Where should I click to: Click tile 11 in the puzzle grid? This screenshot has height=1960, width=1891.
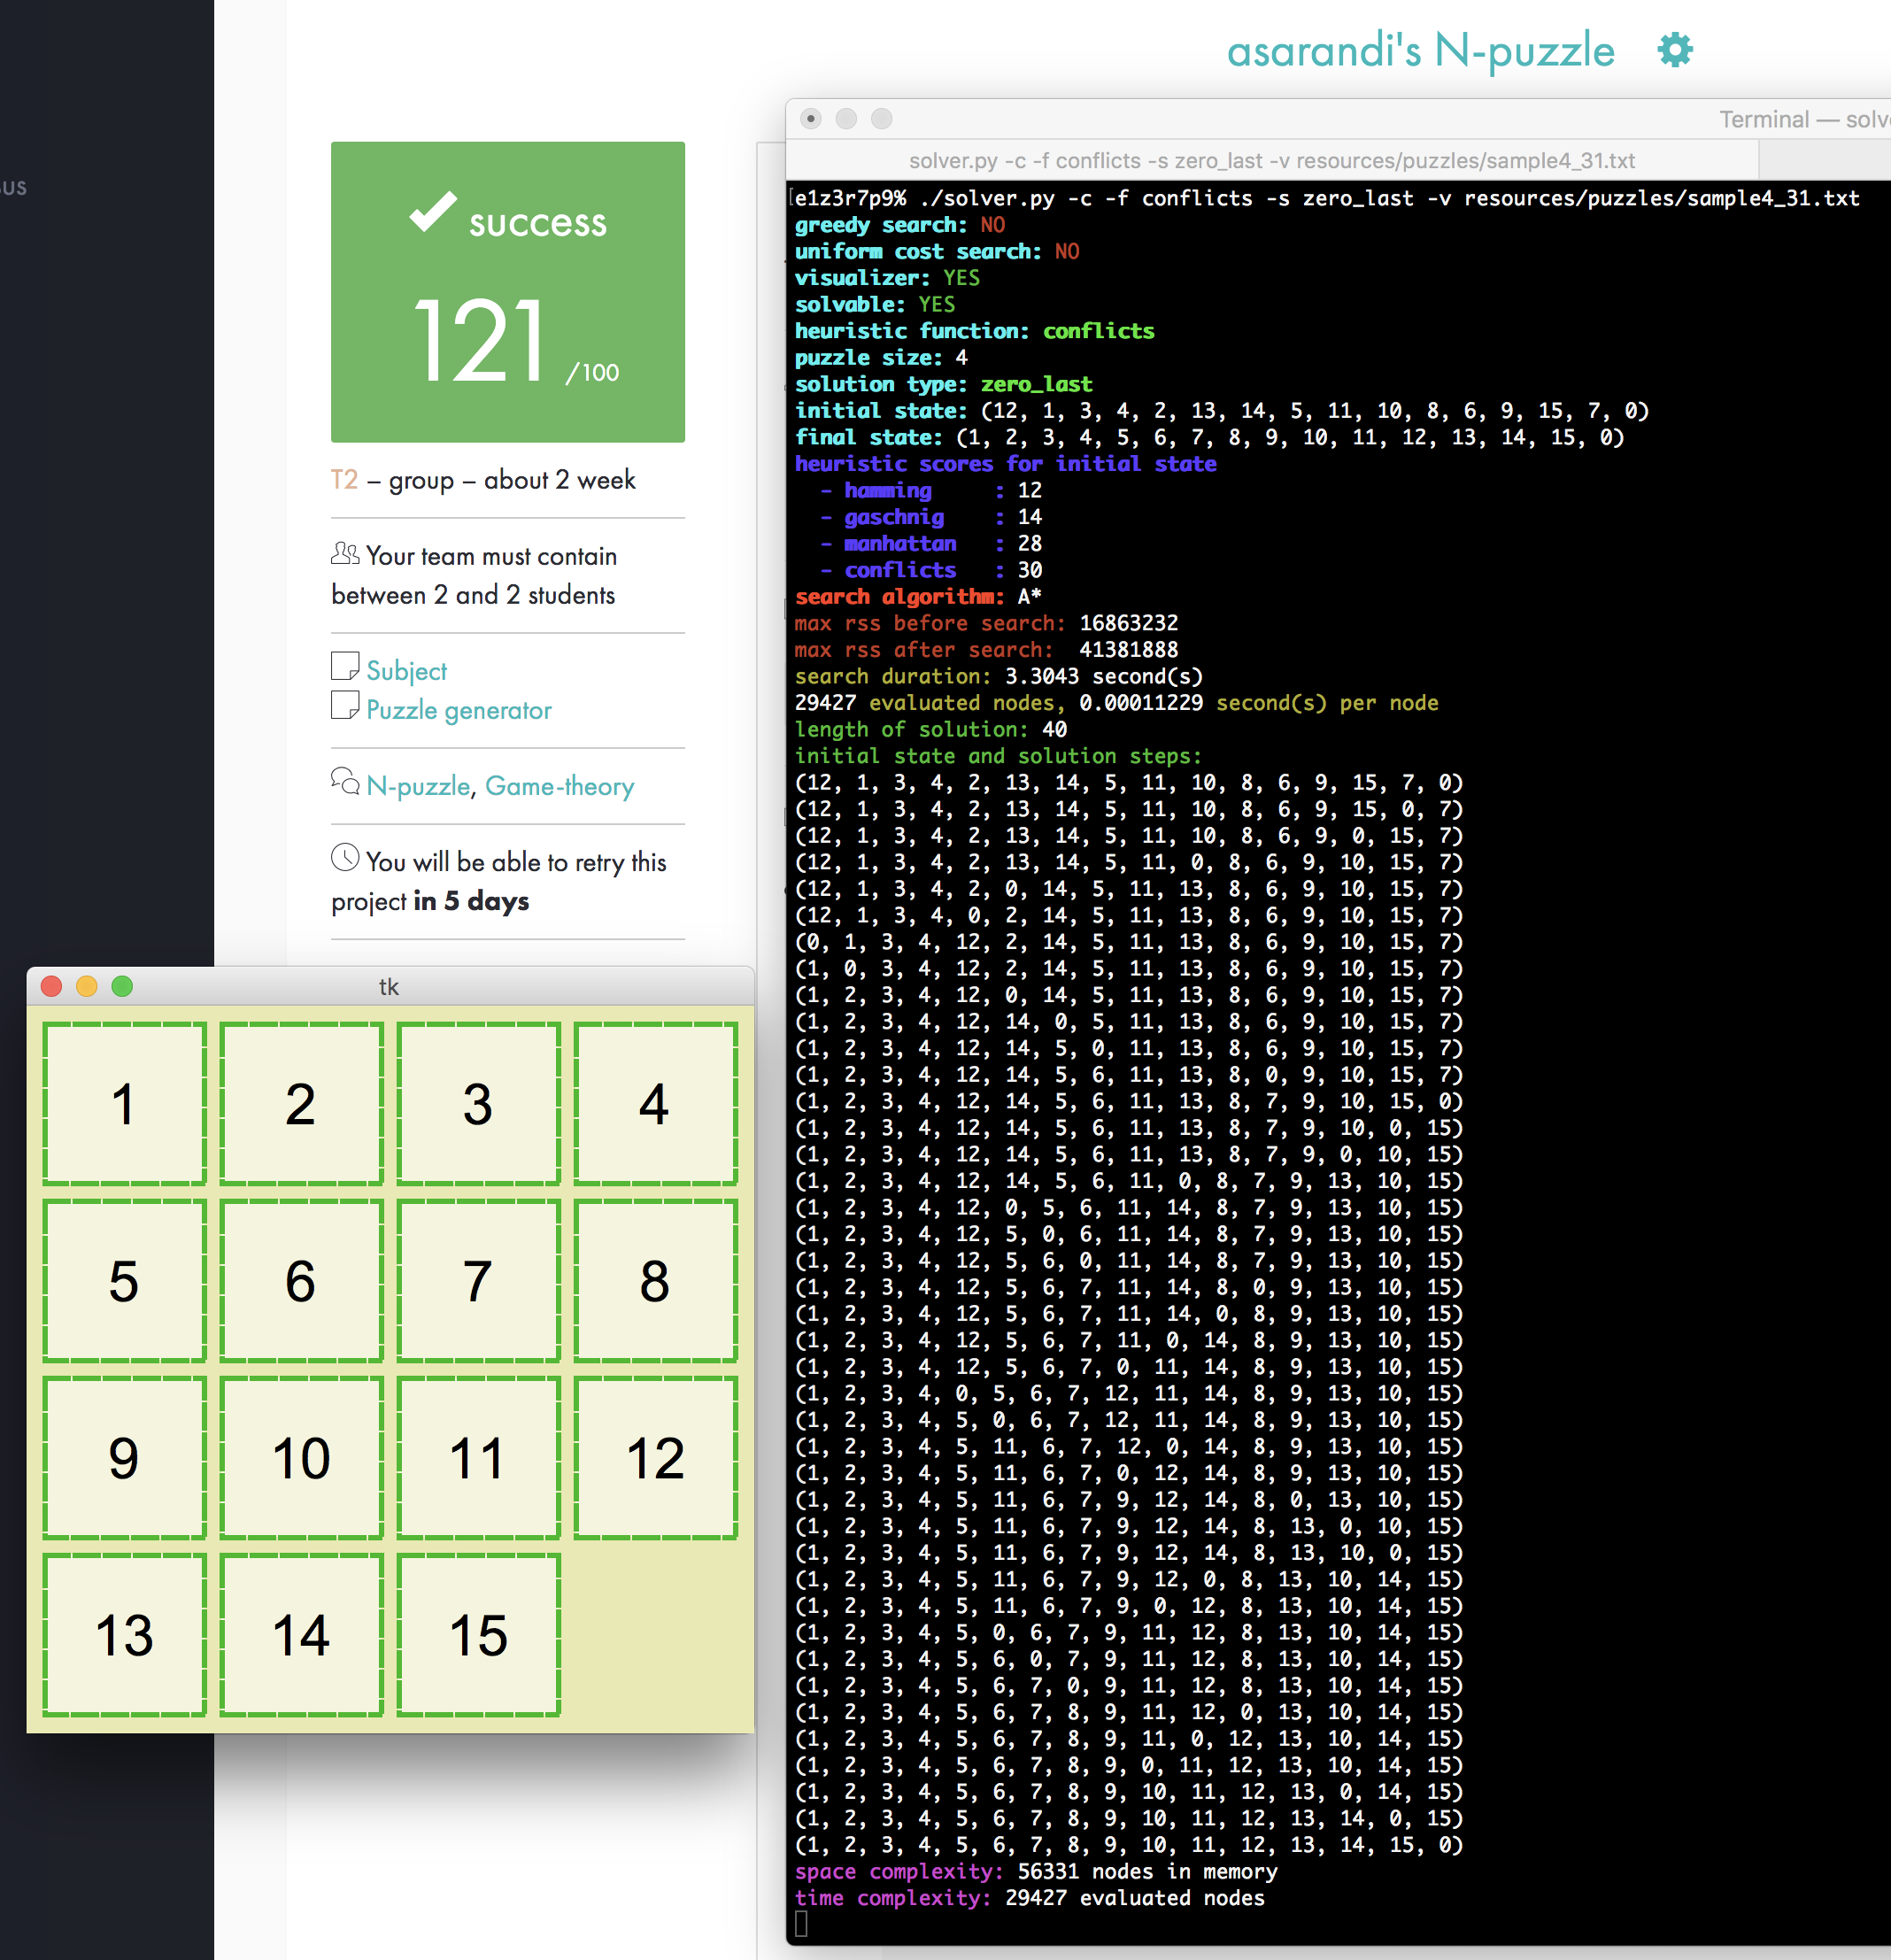(478, 1457)
